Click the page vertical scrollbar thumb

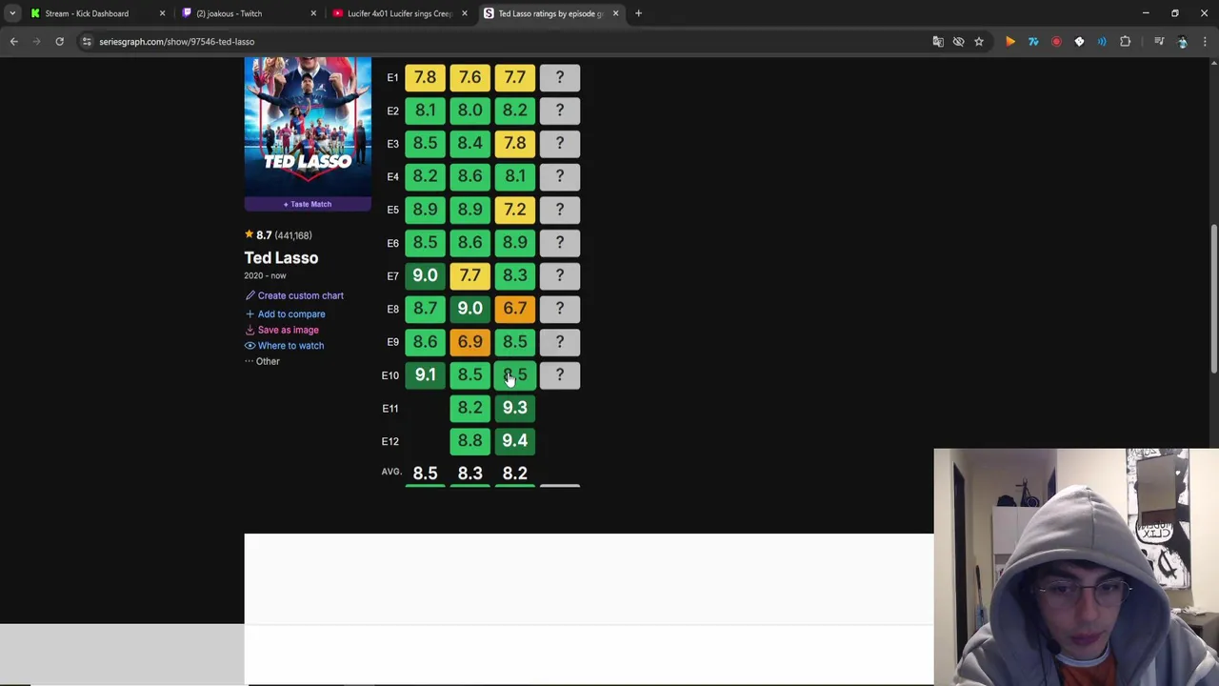[x=1213, y=300]
